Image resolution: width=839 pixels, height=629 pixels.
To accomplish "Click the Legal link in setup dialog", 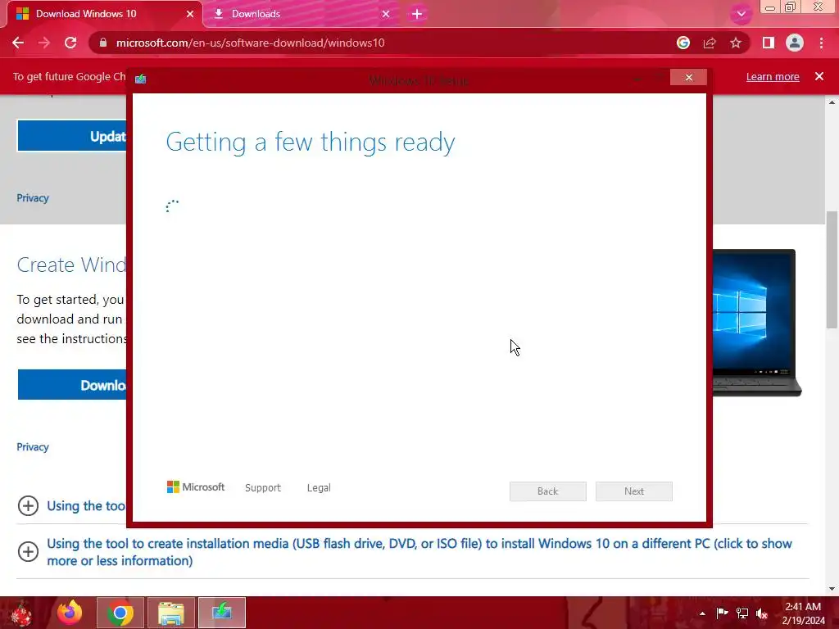I will [x=319, y=488].
